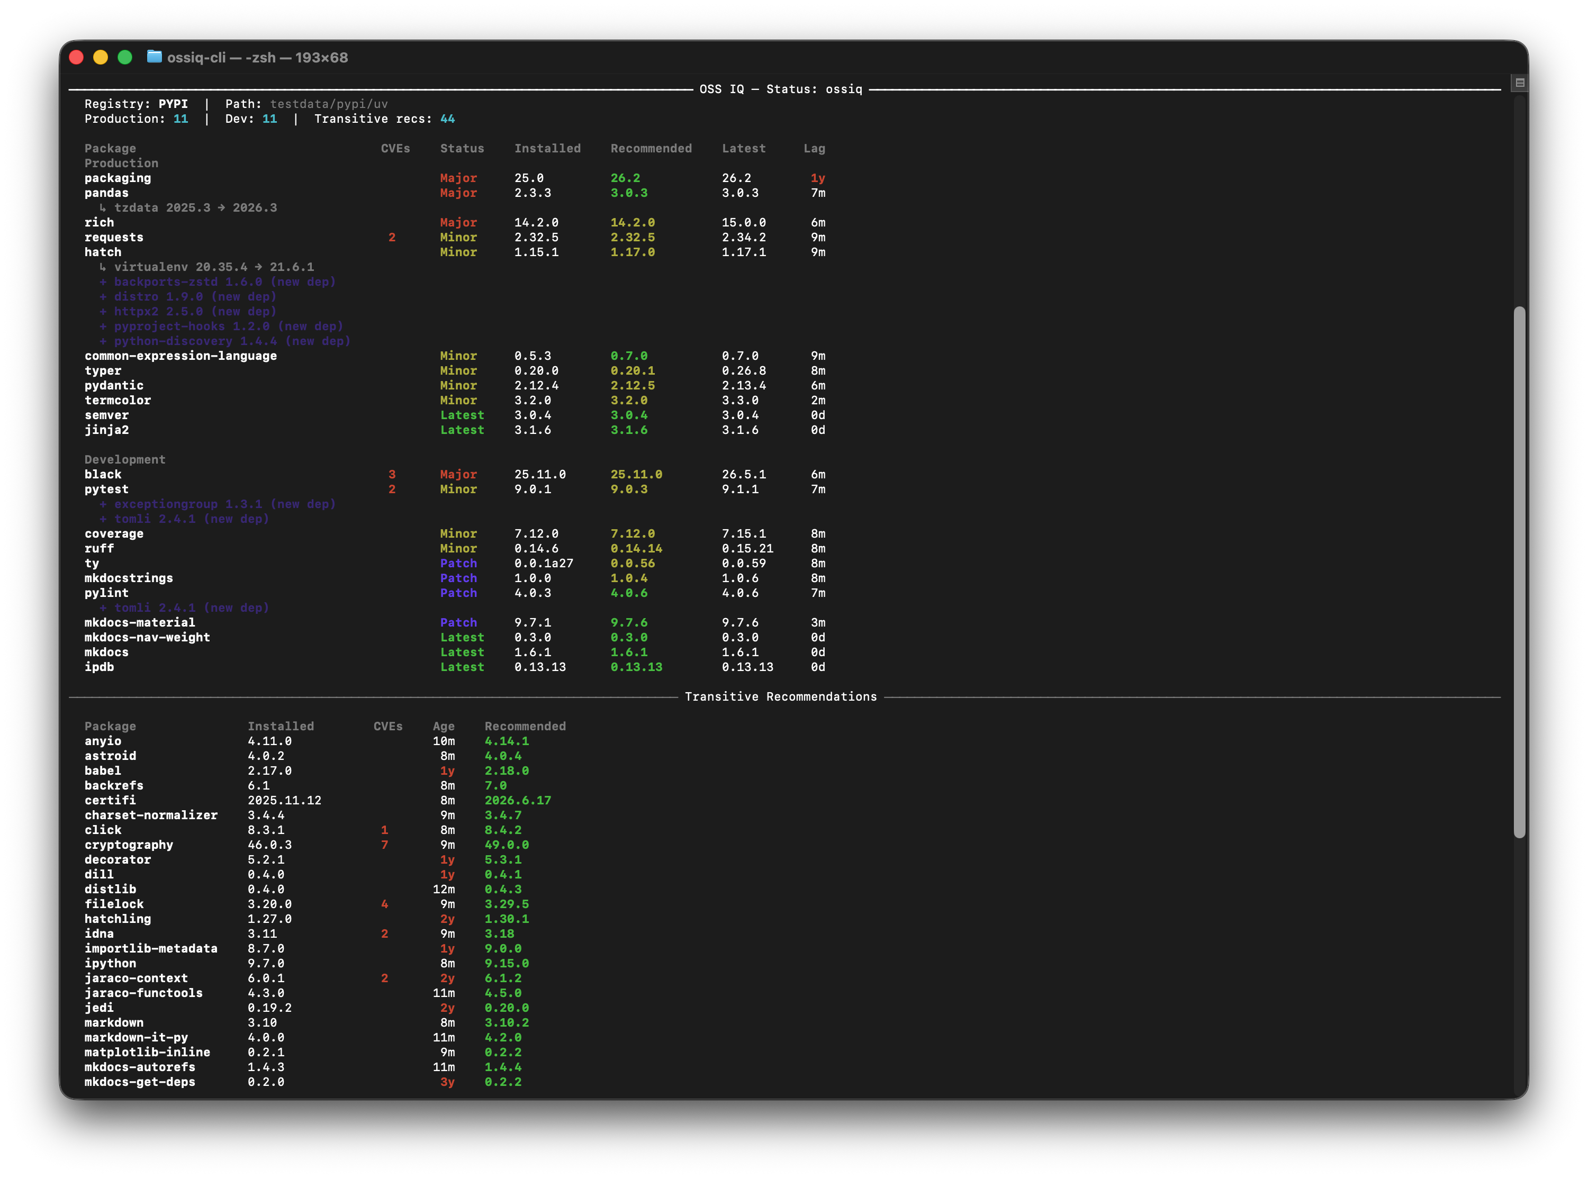Click the 'hatch' package name

[x=103, y=252]
